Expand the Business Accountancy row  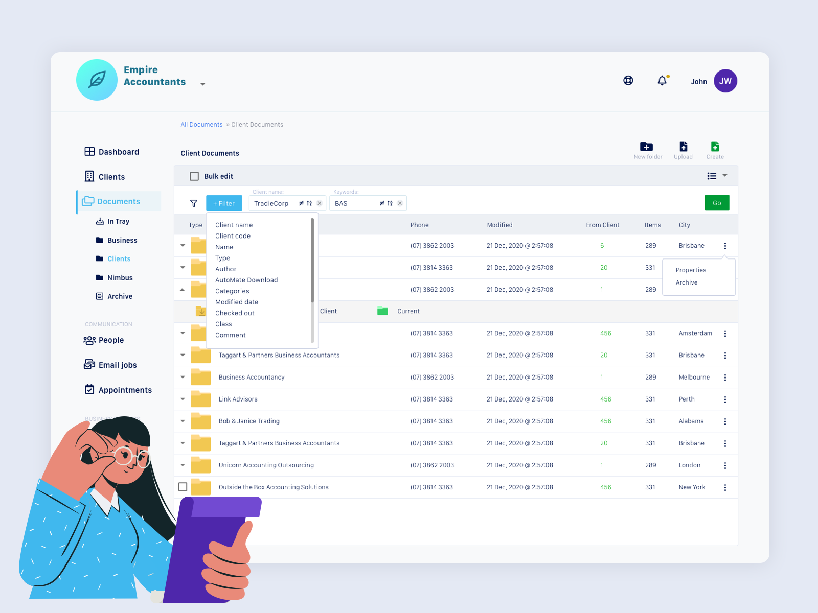(183, 377)
